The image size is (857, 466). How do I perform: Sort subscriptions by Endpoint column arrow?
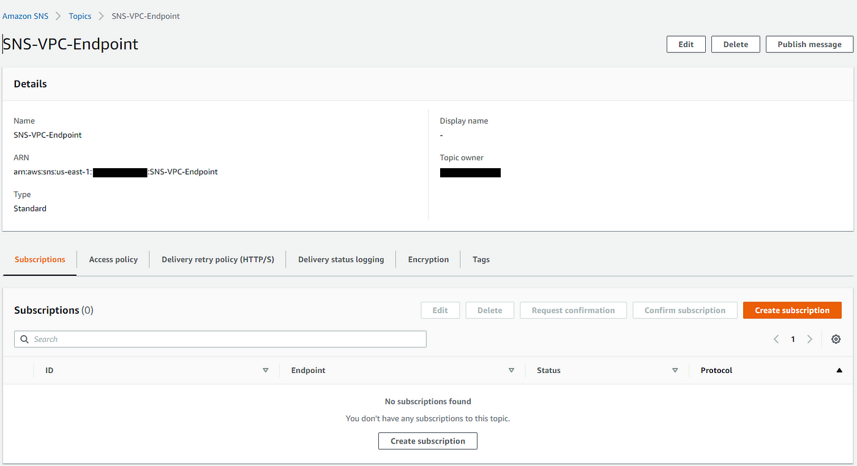[511, 370]
